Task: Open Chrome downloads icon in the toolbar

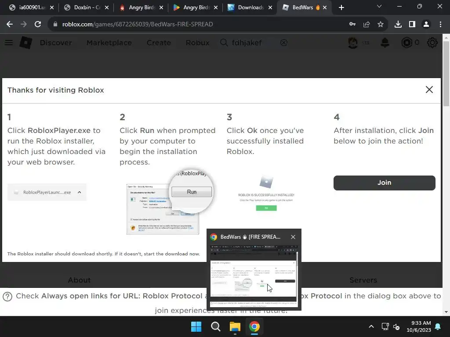Action: [x=398, y=25]
